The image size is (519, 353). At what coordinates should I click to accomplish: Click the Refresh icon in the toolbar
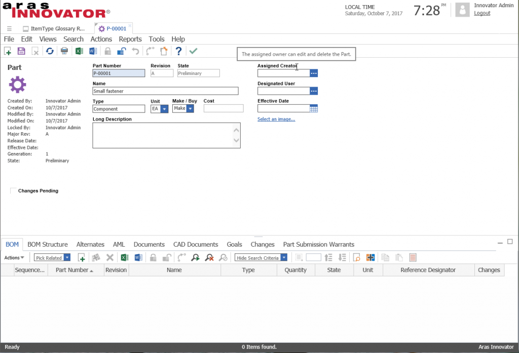[50, 51]
